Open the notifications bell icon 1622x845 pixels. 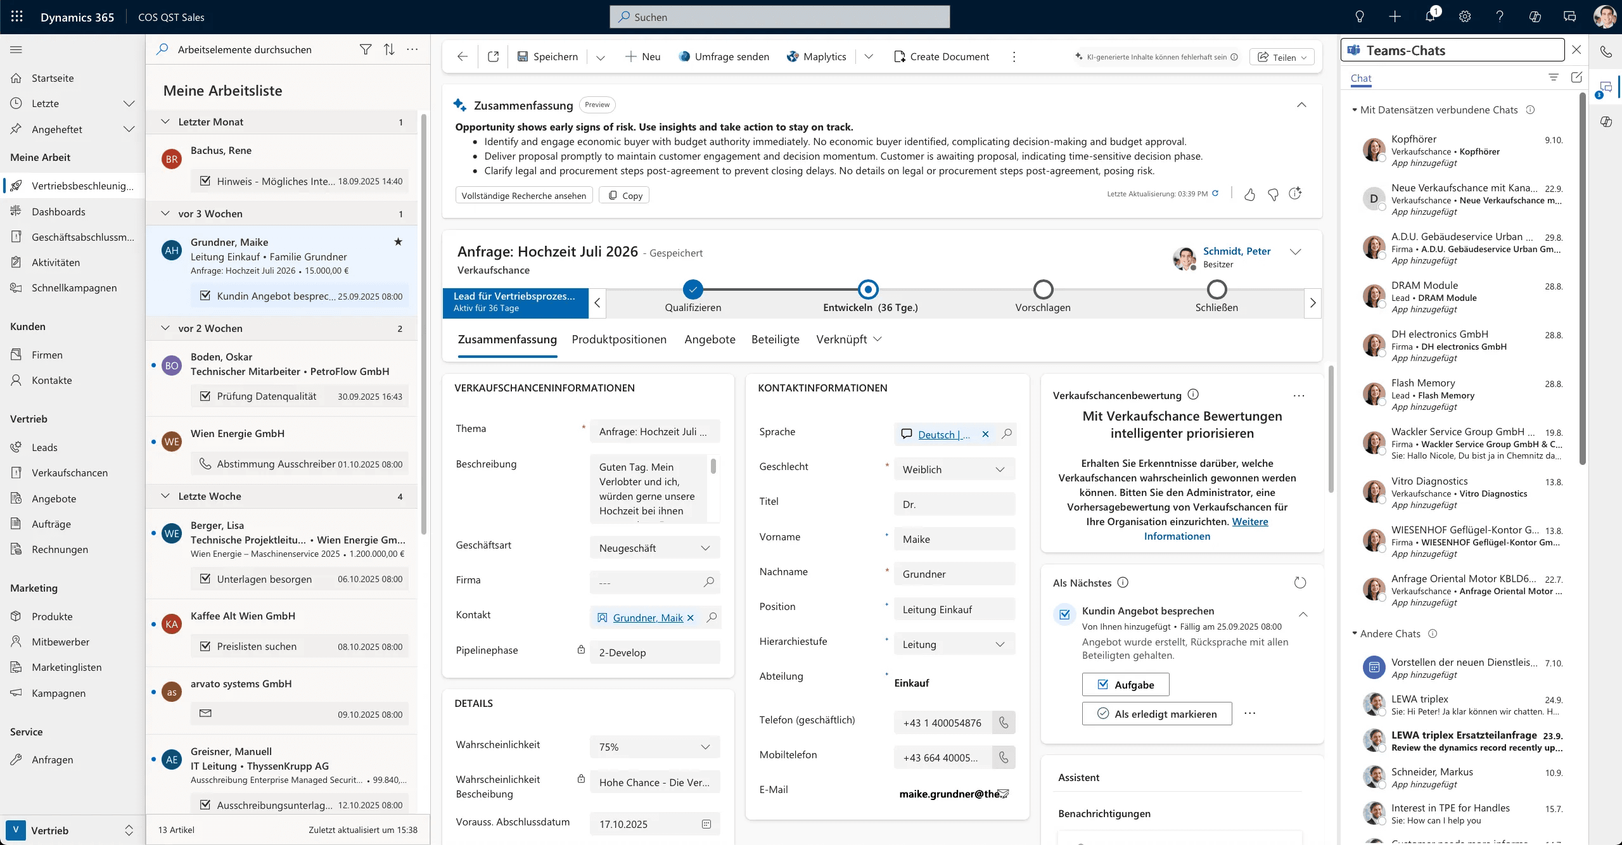pyautogui.click(x=1430, y=16)
